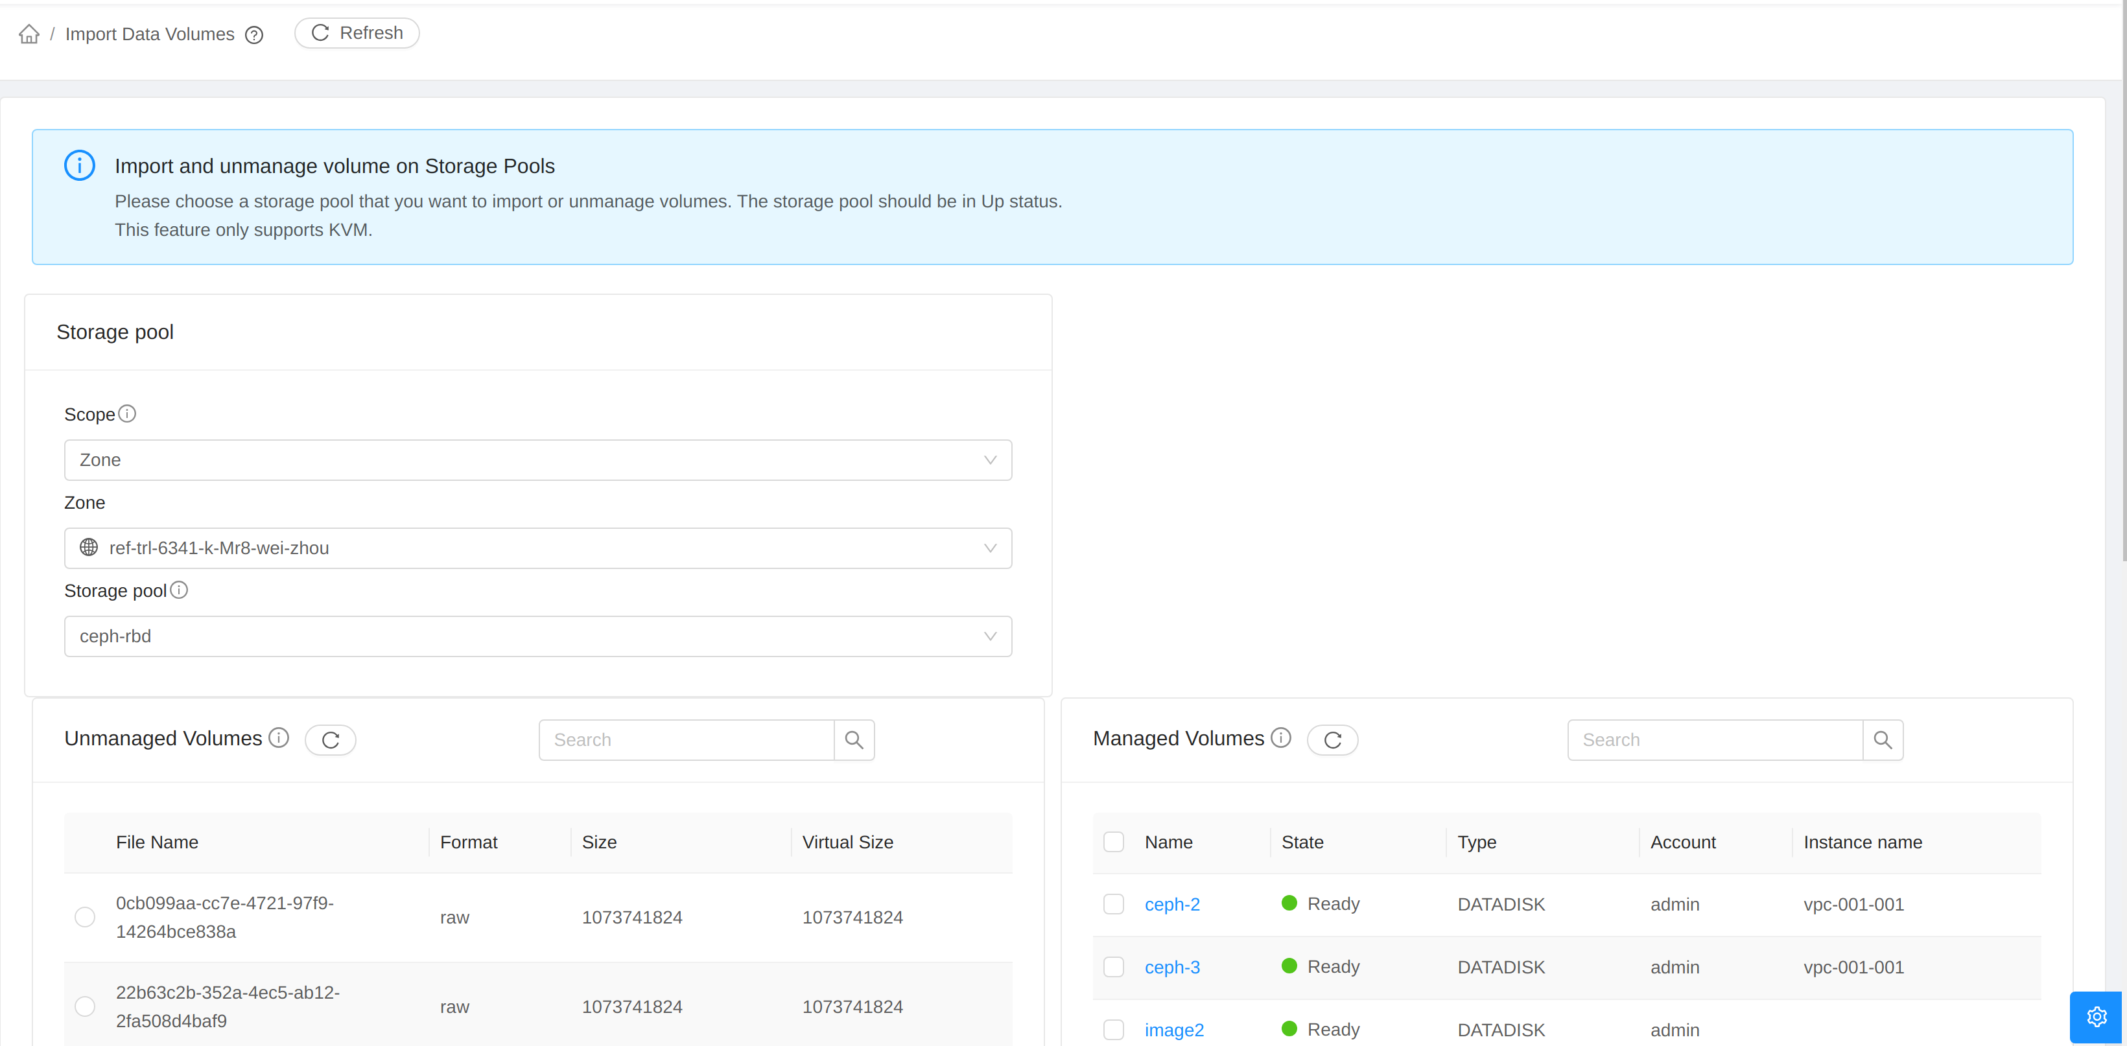Open the Scope dropdown

click(x=537, y=460)
